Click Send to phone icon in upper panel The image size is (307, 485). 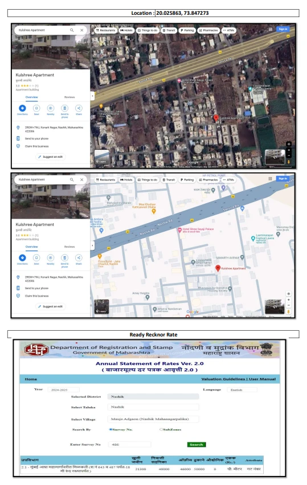(65, 108)
